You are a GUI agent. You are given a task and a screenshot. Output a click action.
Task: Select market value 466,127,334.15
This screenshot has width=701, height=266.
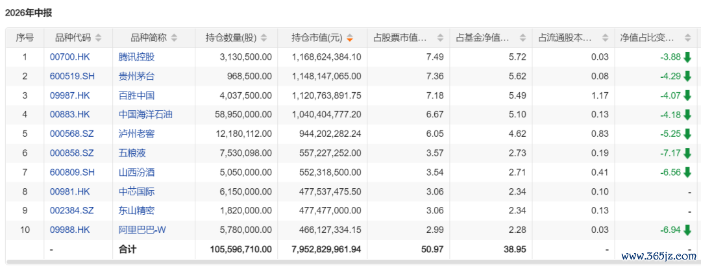330,230
